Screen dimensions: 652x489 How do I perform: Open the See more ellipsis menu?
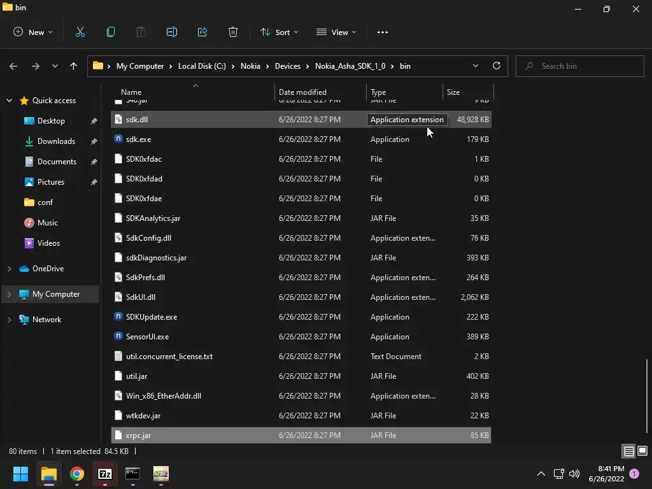383,32
